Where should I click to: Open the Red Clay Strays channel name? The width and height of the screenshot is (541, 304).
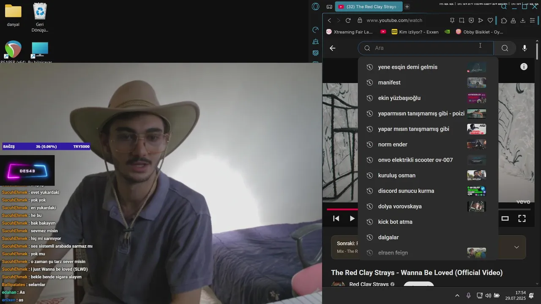point(369,285)
